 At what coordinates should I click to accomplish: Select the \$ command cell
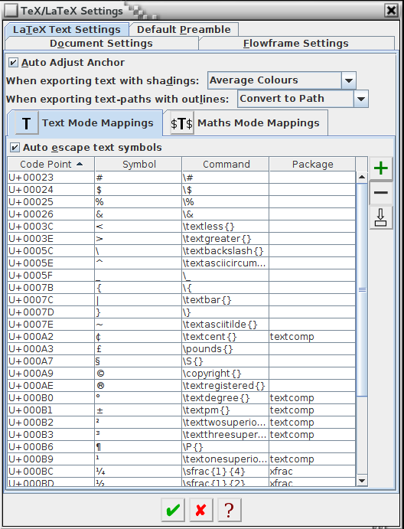[226, 190]
